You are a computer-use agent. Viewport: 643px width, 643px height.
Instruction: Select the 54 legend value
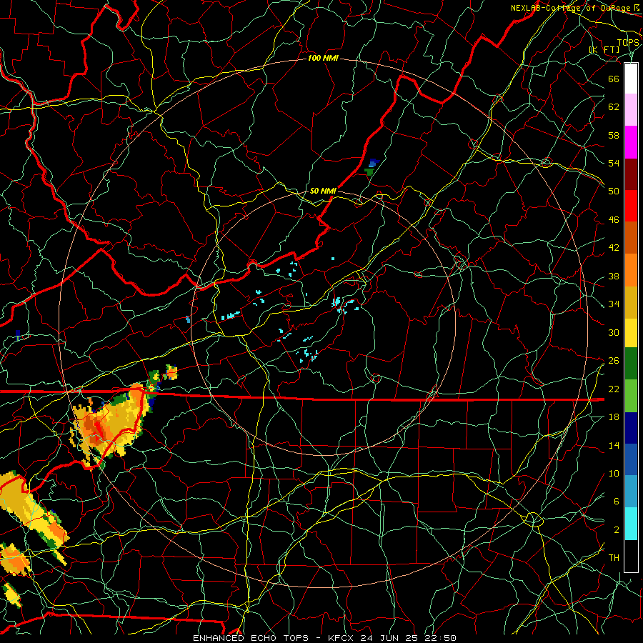(x=614, y=163)
